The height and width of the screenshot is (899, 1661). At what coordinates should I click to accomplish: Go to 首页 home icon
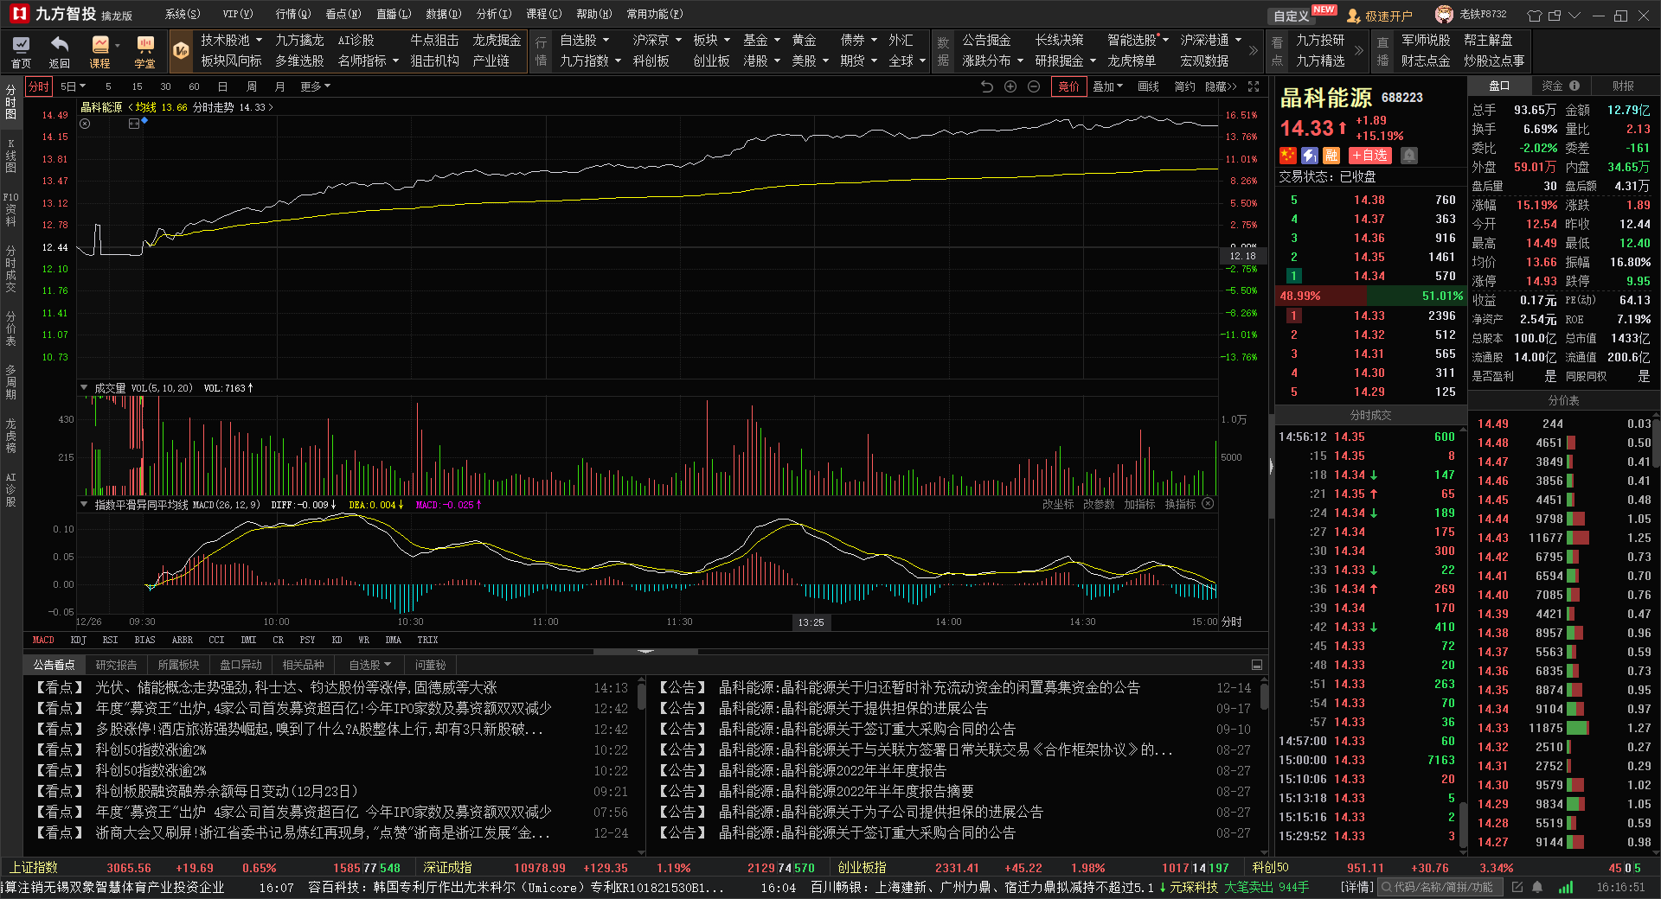click(21, 51)
